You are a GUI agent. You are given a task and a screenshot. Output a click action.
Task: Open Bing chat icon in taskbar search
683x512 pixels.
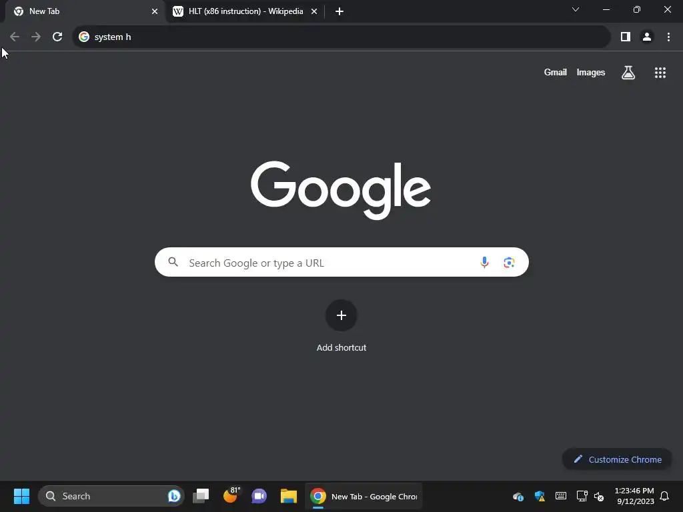[x=174, y=496]
